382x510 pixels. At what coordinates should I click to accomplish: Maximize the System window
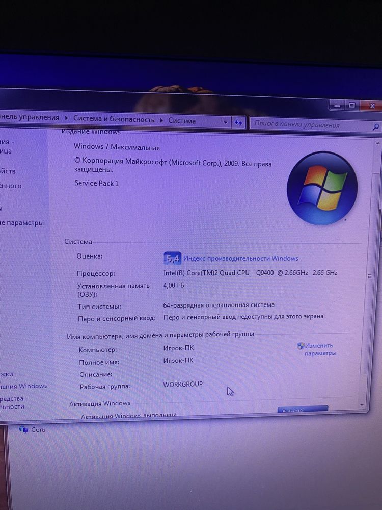352,105
